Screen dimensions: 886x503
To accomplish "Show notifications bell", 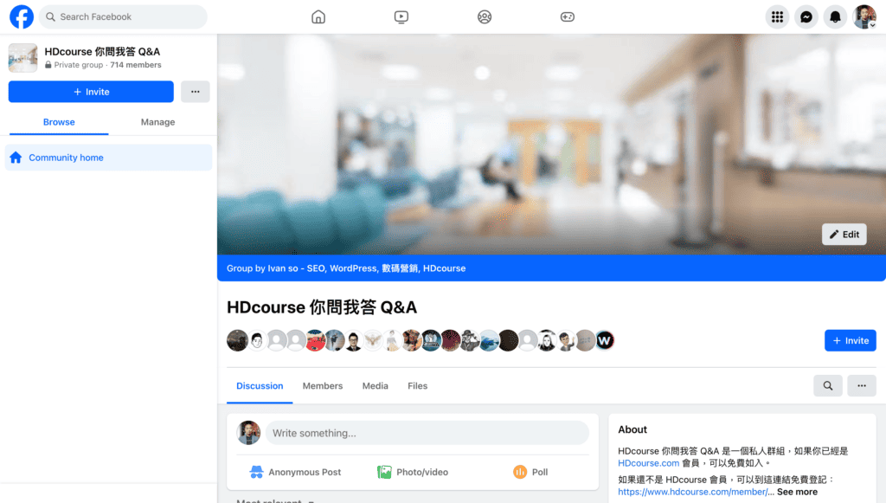I will (x=835, y=17).
